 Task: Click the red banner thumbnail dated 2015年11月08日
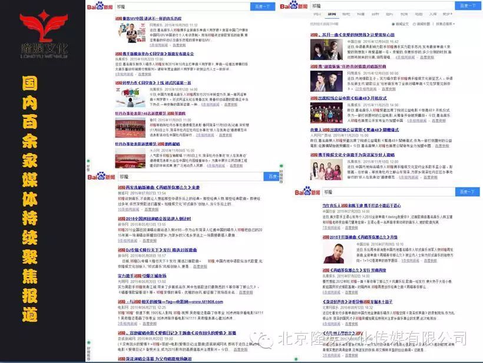click(130, 158)
